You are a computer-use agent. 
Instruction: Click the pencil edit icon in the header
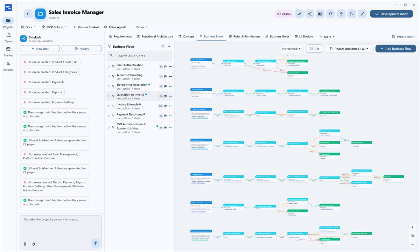[363, 14]
